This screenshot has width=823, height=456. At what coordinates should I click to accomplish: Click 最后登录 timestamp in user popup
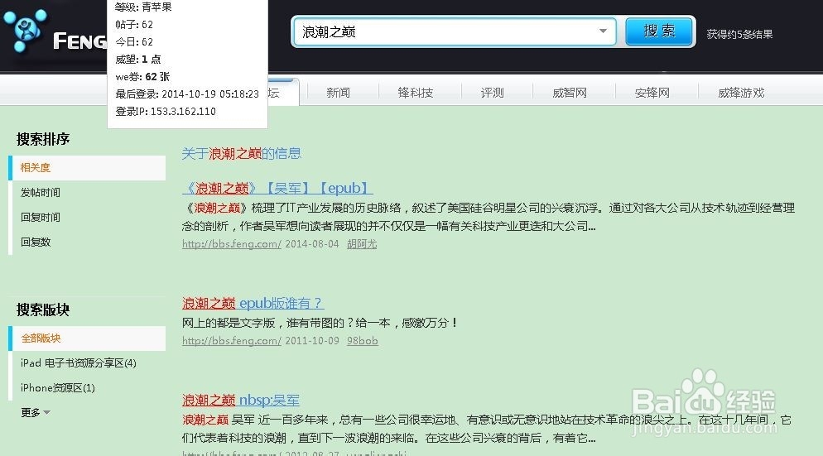point(187,94)
